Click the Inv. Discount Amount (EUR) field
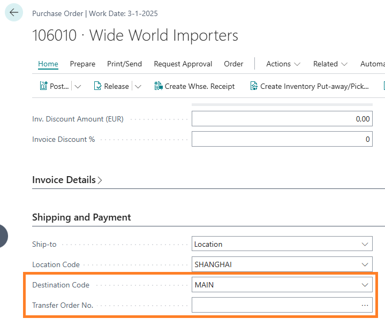The width and height of the screenshot is (385, 326). coord(282,119)
